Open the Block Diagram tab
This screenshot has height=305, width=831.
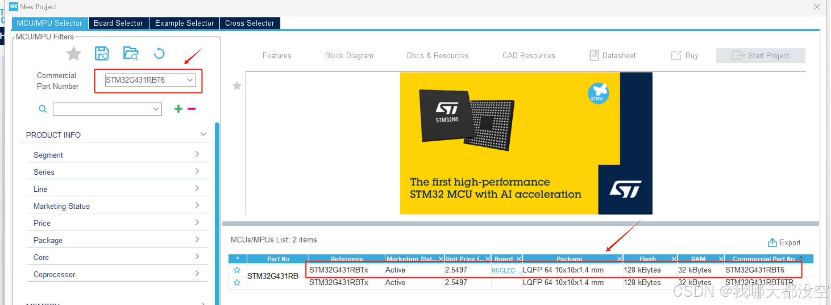click(x=349, y=56)
